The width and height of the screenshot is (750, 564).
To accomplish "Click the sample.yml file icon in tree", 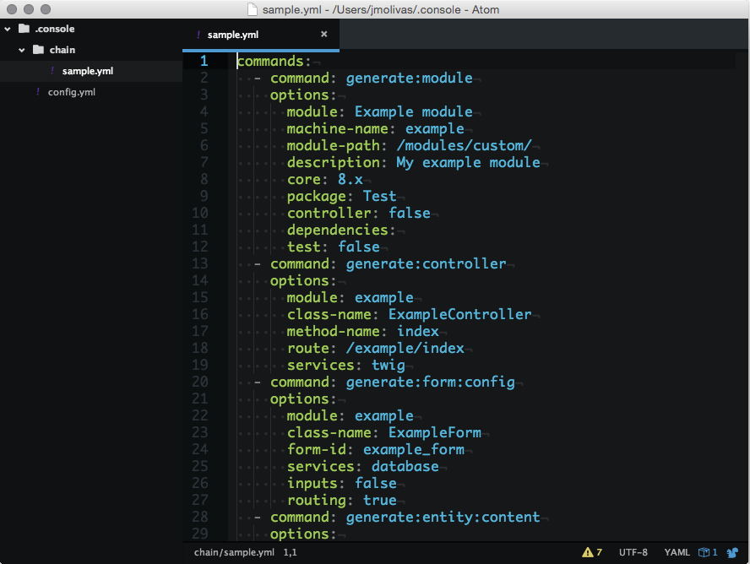I will [52, 71].
